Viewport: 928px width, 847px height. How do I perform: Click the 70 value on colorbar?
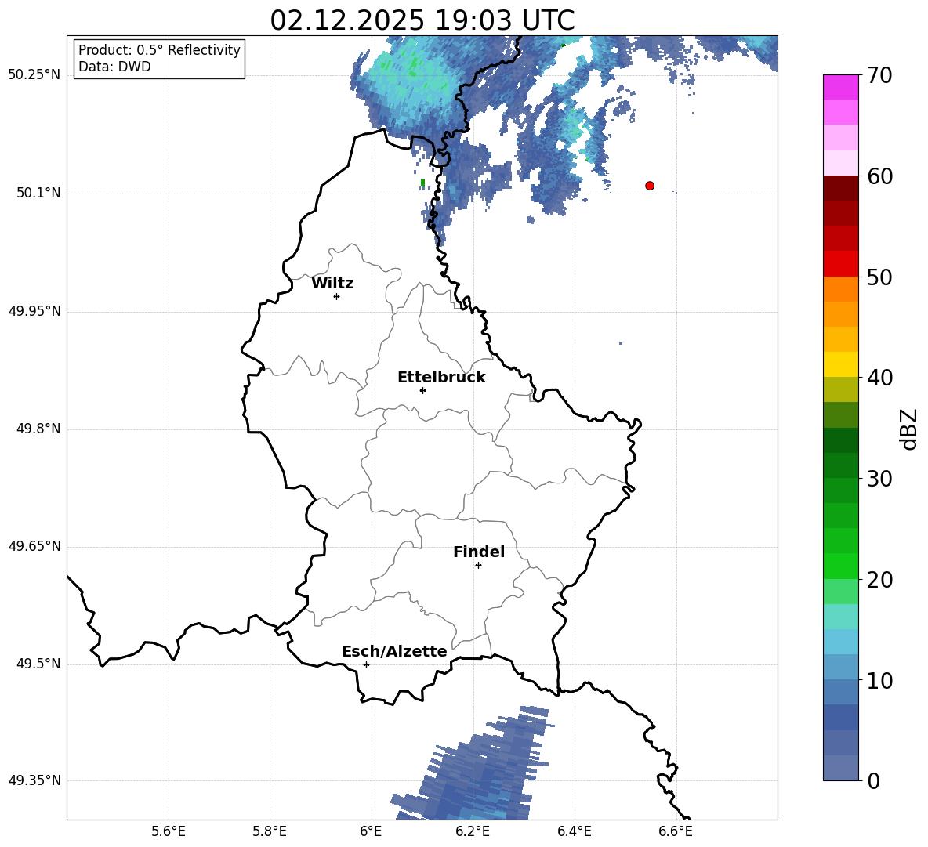(x=879, y=76)
